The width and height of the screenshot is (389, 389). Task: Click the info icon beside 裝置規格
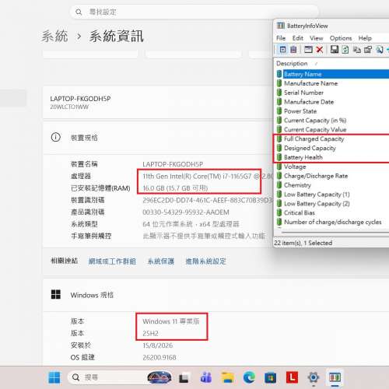pos(55,137)
